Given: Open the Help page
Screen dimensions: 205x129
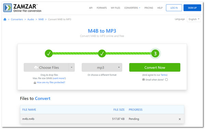Looking at the screenshot, I should pos(160,8).
